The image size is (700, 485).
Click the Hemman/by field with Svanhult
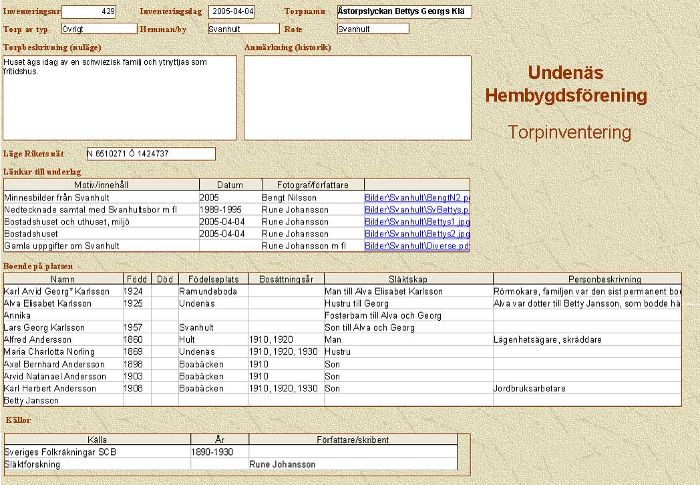click(x=242, y=29)
